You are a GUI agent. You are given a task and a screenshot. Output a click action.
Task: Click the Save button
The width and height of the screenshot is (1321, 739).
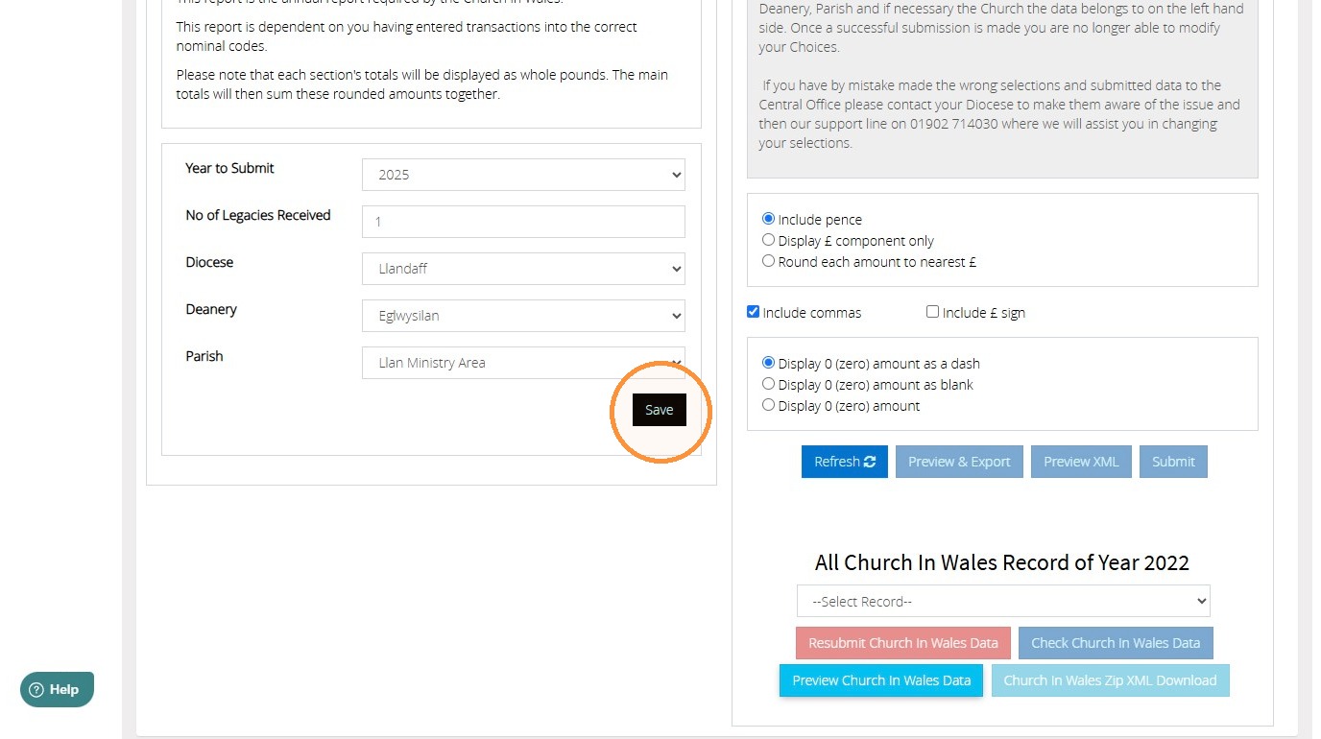pyautogui.click(x=660, y=410)
